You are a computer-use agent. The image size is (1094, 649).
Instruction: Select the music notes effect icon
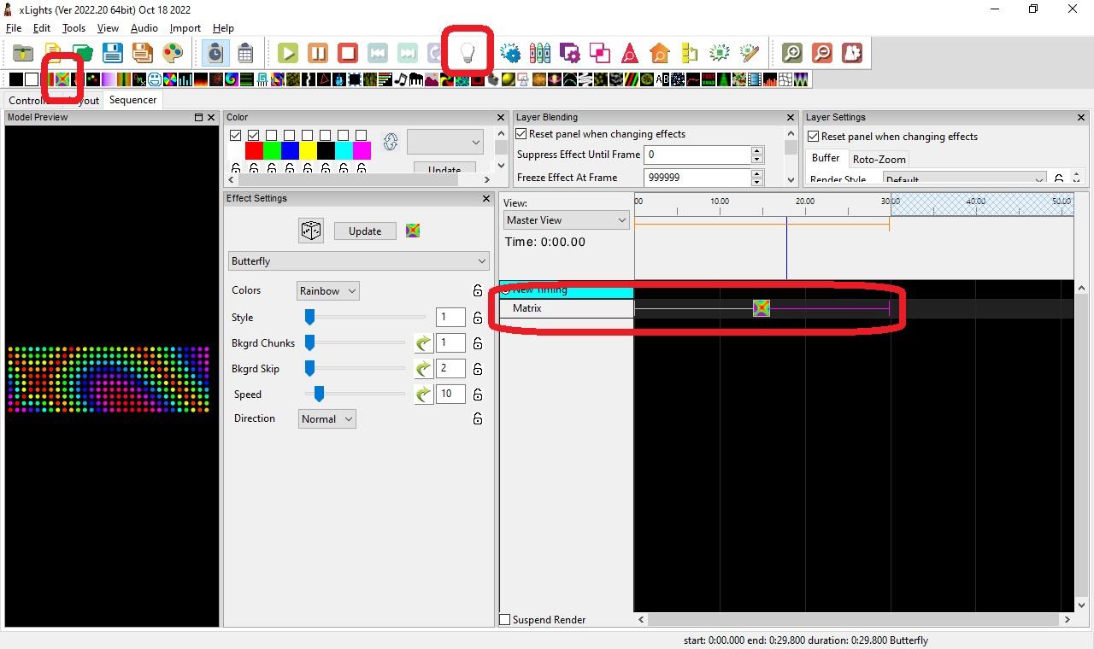click(401, 79)
